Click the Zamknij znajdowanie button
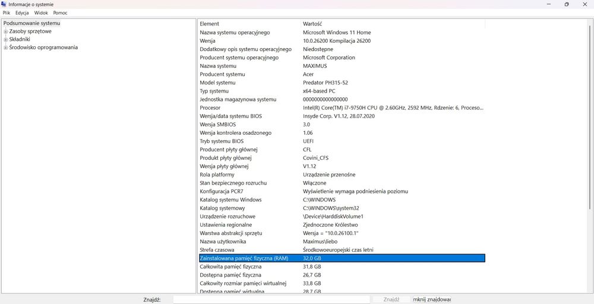 click(x=432, y=299)
